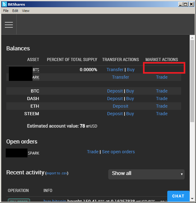Click Deposit link for ETH
This screenshot has height=203, width=196.
(x=121, y=106)
